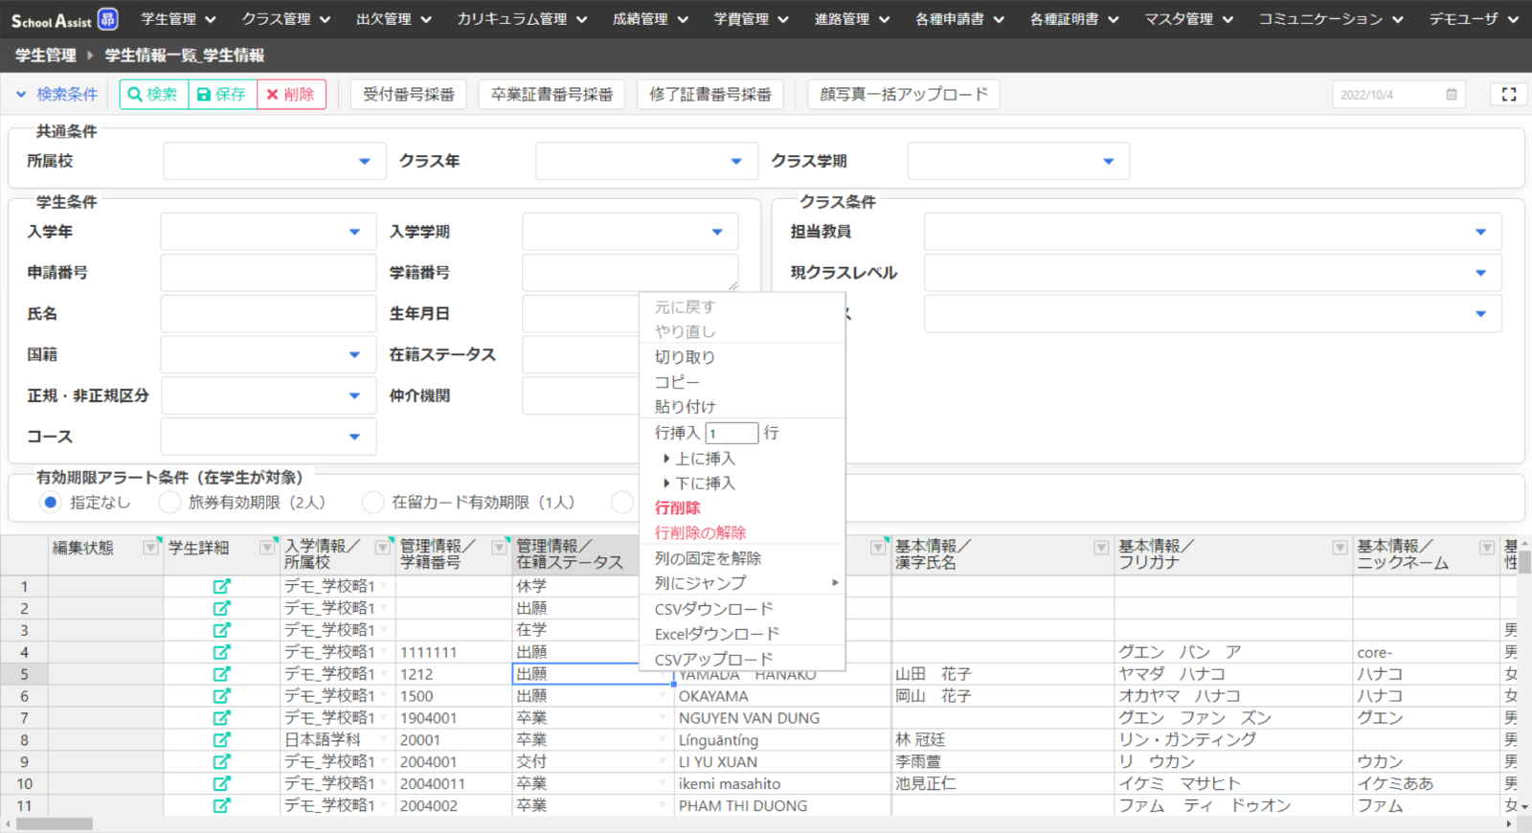Open 国籍 dropdown
This screenshot has height=833, width=1532.
tap(268, 354)
